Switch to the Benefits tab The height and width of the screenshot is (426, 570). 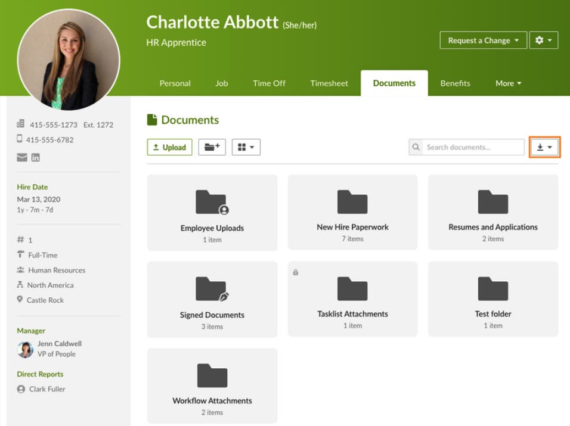click(x=456, y=83)
